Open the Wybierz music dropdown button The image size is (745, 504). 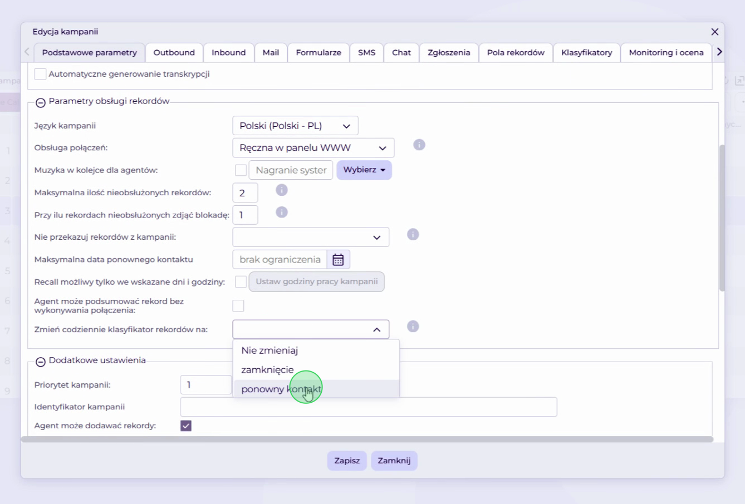click(x=364, y=170)
